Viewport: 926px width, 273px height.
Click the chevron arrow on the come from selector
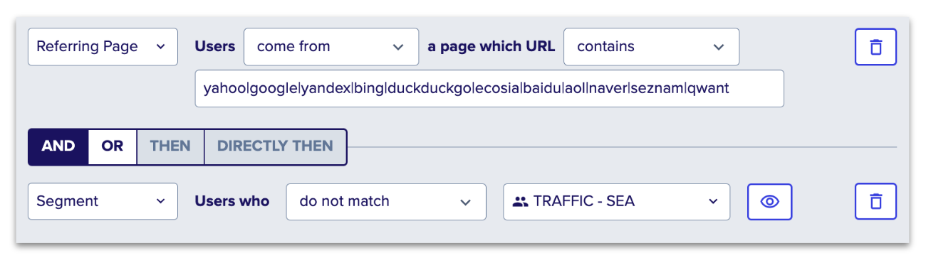pyautogui.click(x=397, y=47)
